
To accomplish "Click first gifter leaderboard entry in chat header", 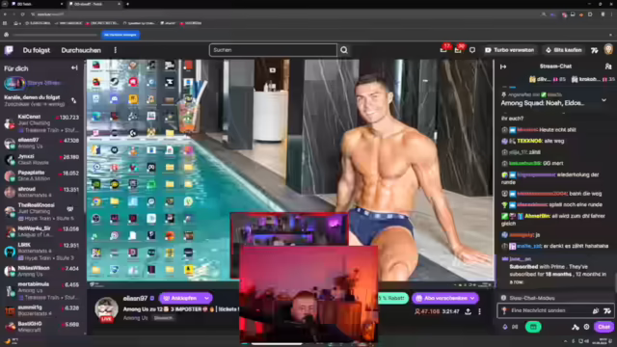I will pyautogui.click(x=548, y=79).
